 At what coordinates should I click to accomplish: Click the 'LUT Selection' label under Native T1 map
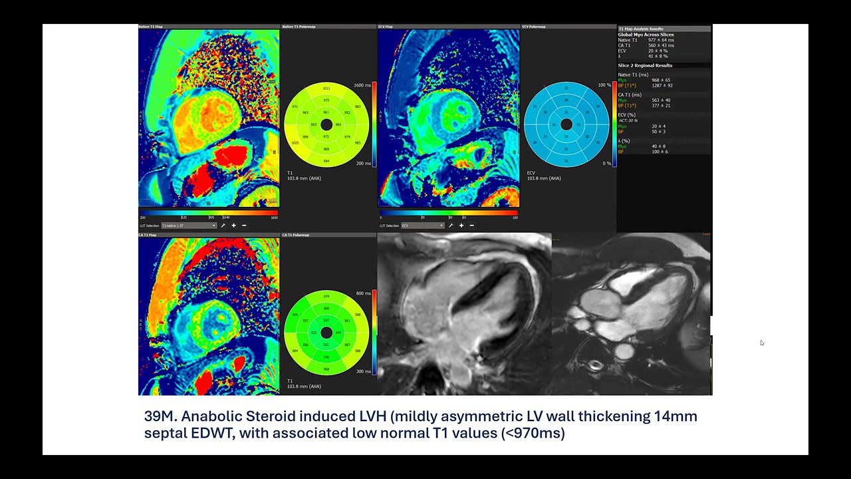pos(149,226)
